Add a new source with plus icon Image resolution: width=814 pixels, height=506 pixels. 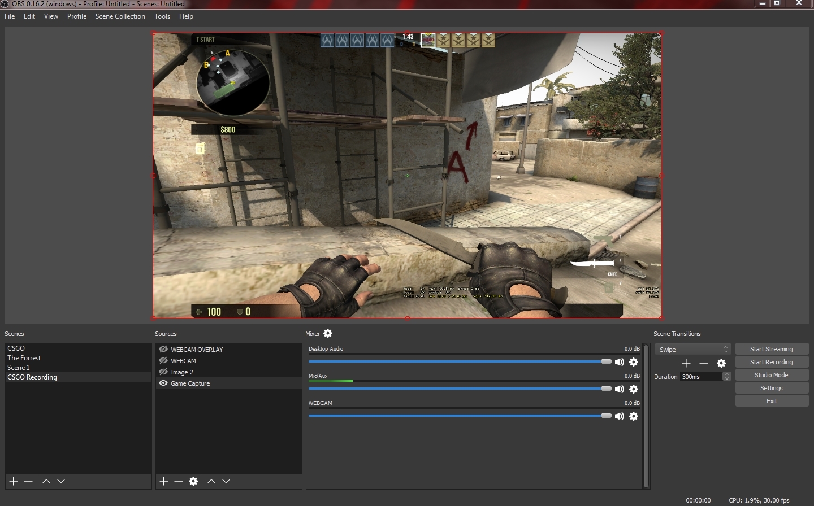click(164, 481)
